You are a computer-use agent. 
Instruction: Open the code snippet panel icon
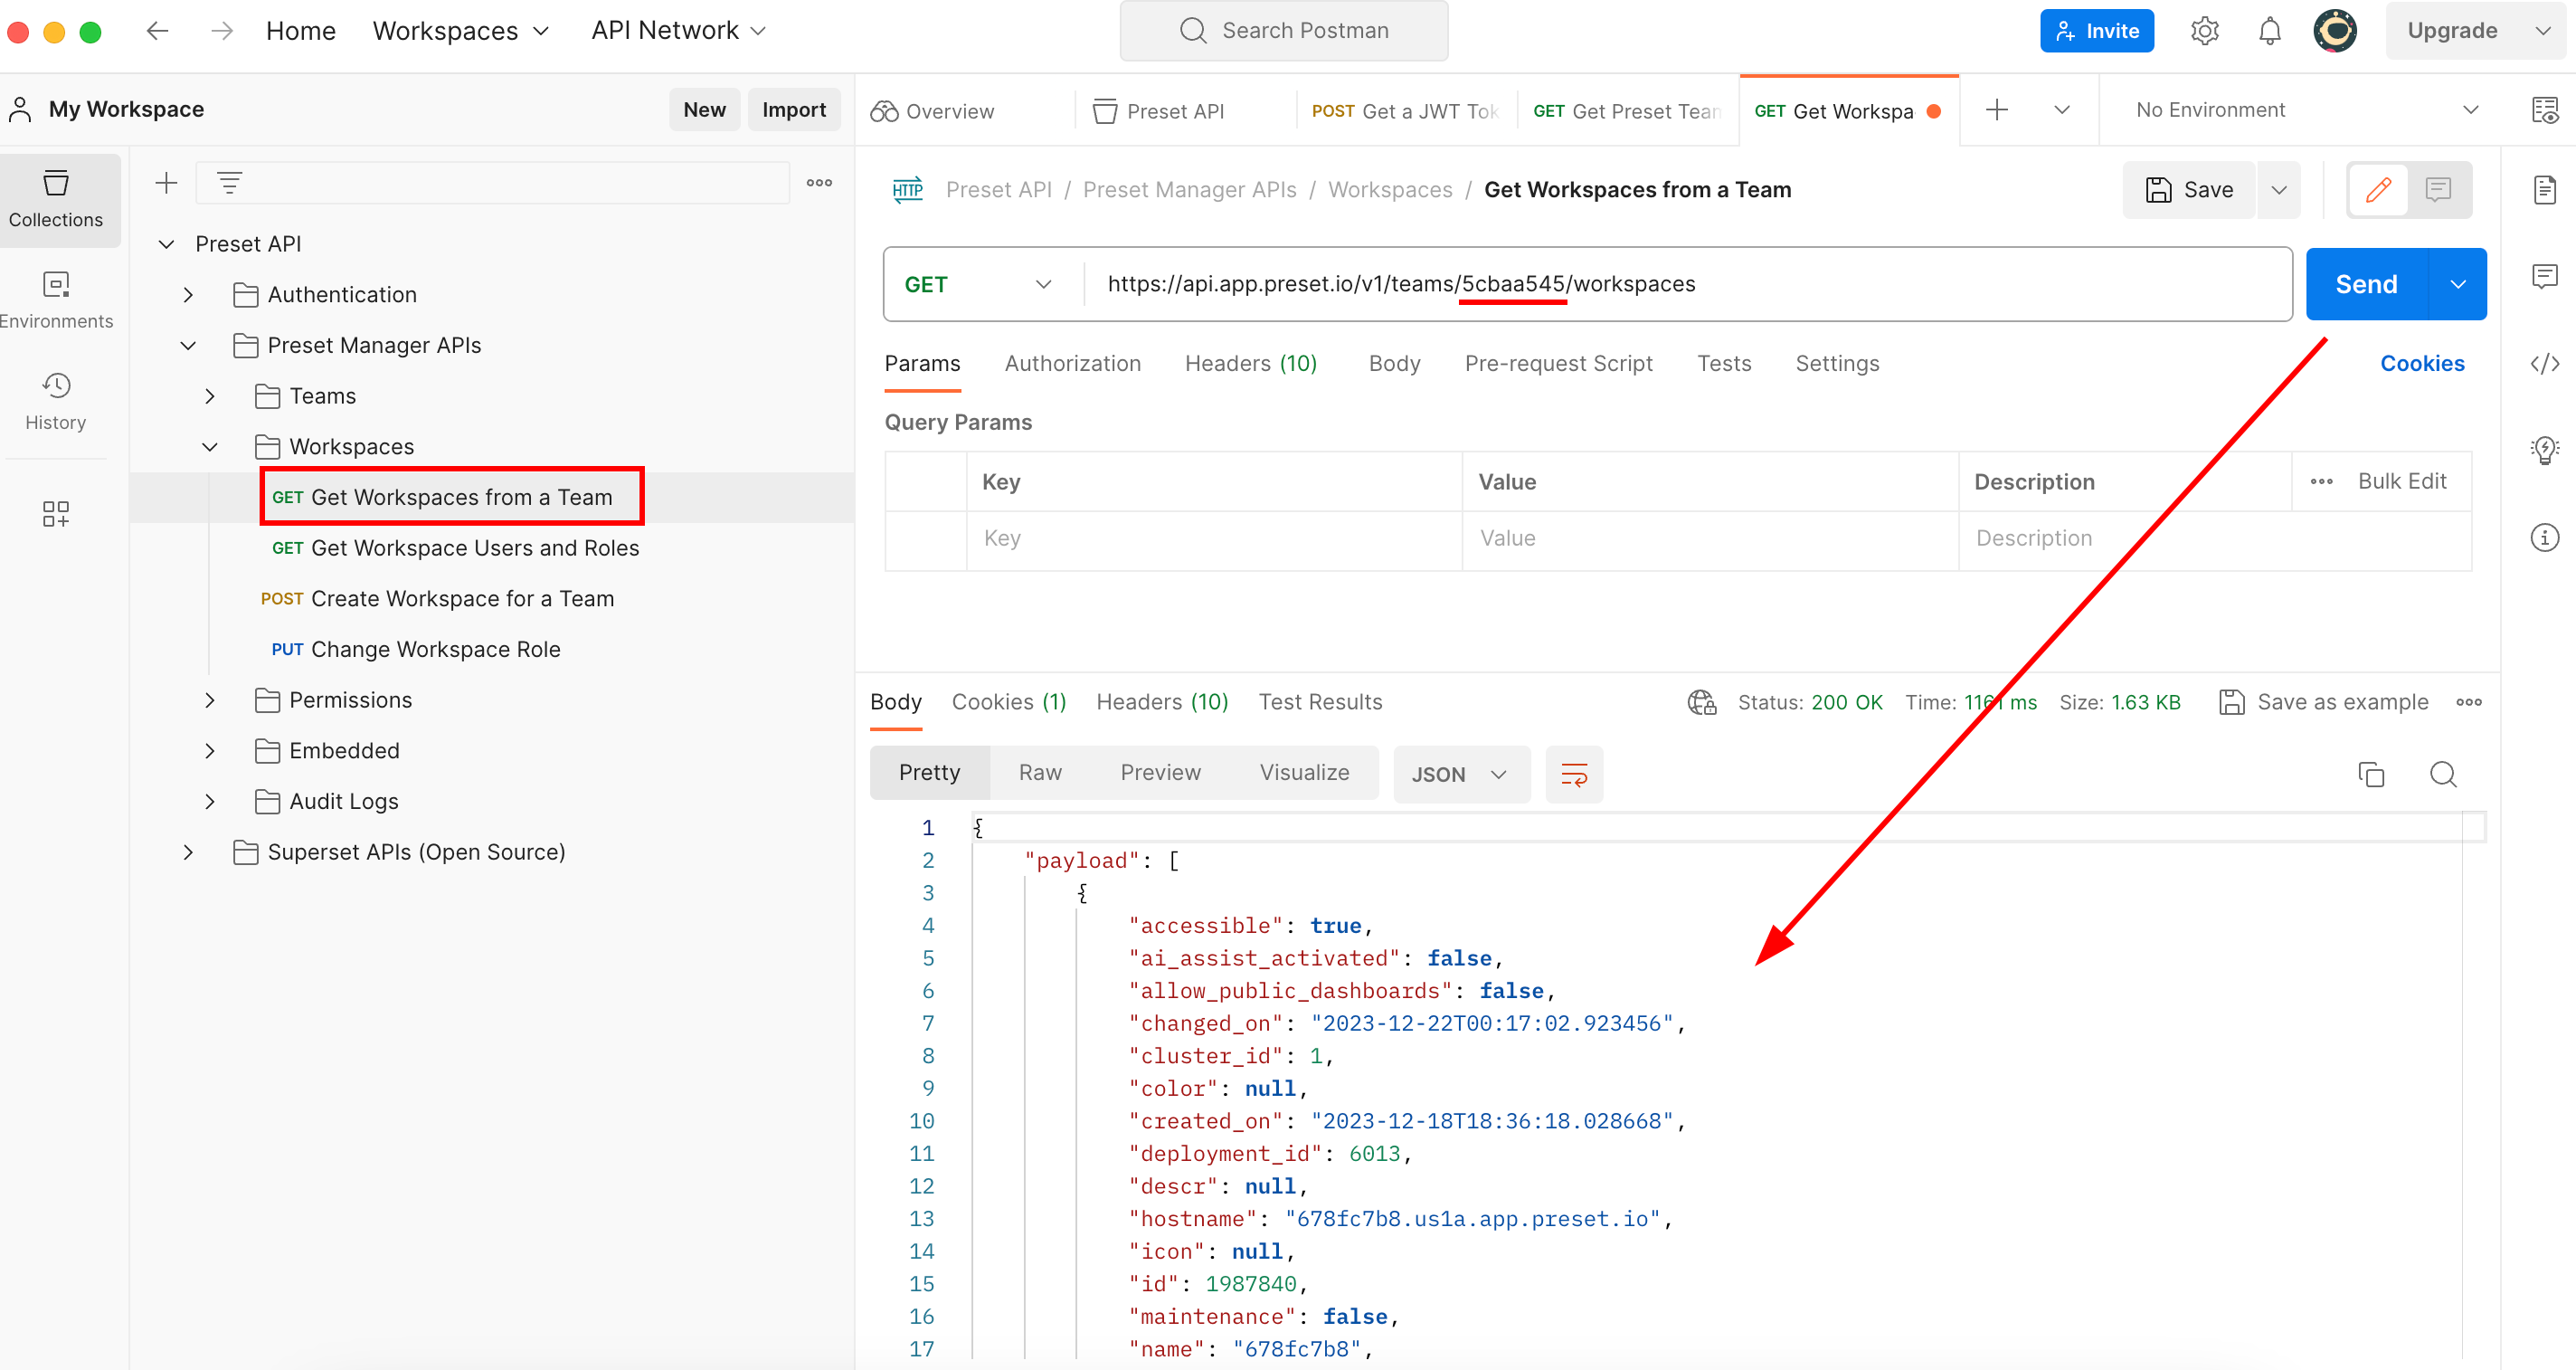pos(2543,363)
